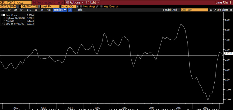Expand the Monthly periodicity dropdown

click(x=60, y=10)
